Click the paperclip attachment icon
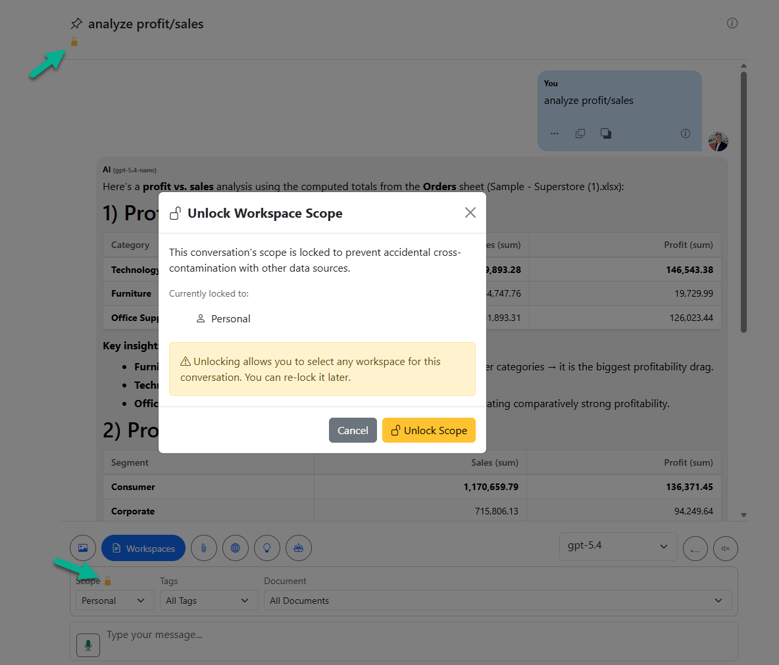779x665 pixels. point(204,547)
